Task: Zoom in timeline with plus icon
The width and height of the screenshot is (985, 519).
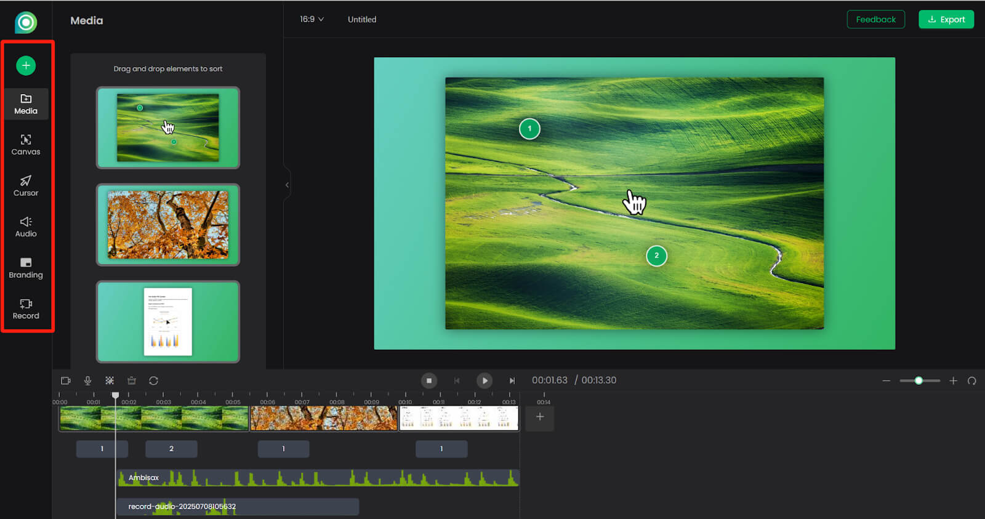Action: (953, 380)
